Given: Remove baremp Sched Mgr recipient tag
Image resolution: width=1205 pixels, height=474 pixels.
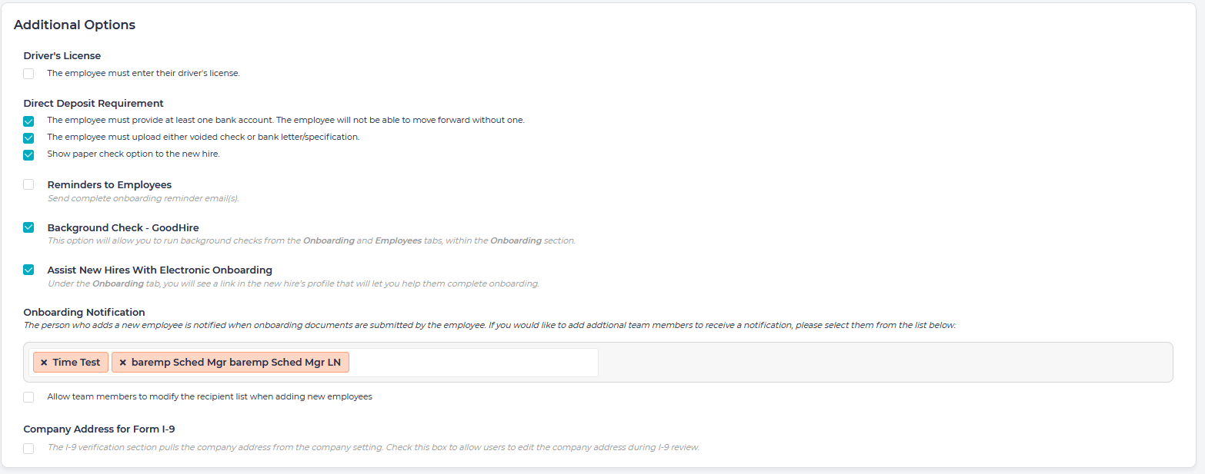Looking at the screenshot, I should [122, 363].
